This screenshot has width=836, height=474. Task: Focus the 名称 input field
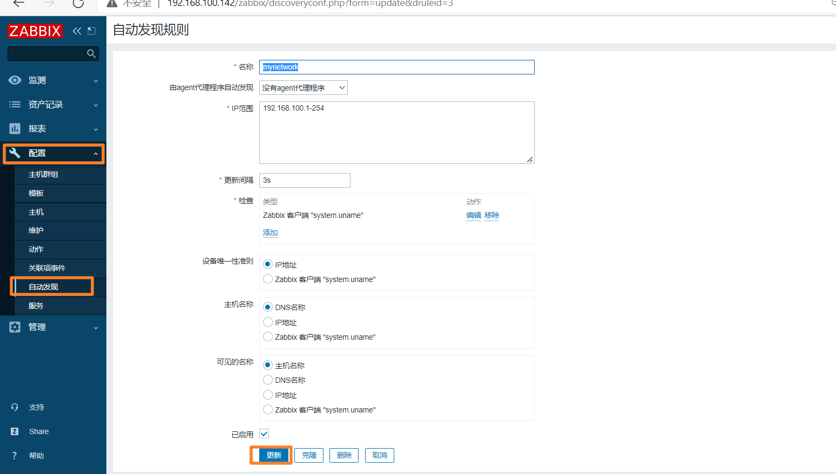pos(397,67)
